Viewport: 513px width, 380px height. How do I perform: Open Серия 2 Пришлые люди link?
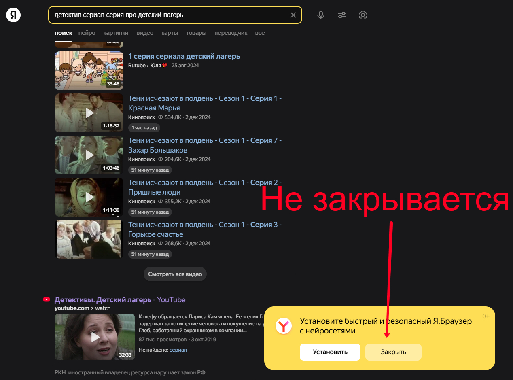click(x=205, y=187)
